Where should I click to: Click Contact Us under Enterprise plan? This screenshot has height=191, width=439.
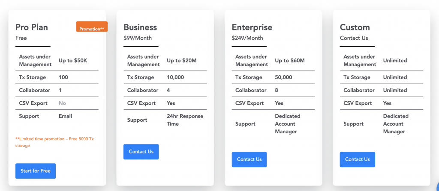tap(249, 159)
